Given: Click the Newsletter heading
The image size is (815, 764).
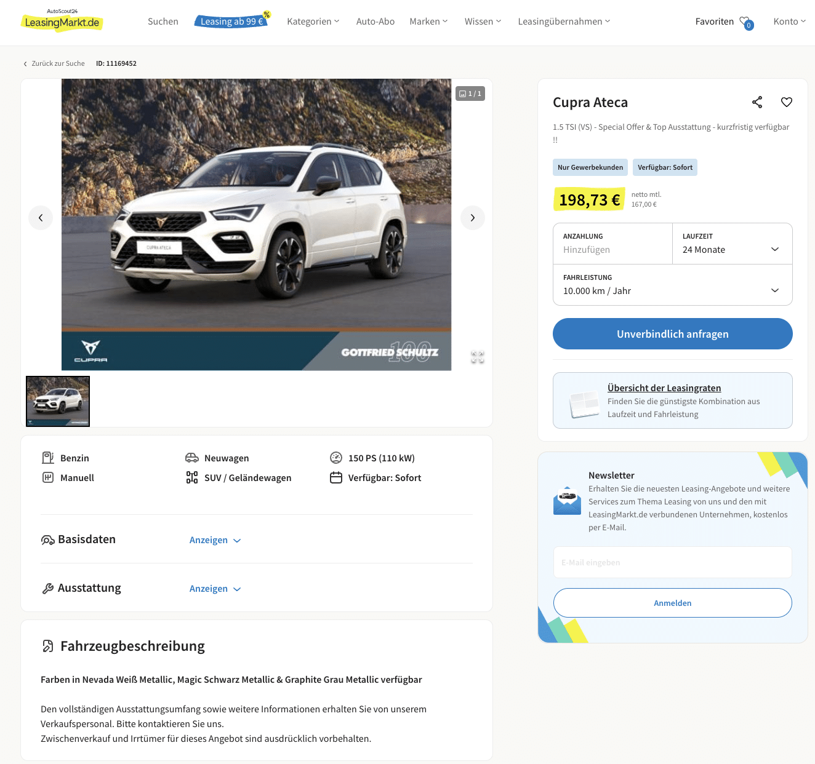Looking at the screenshot, I should (611, 476).
